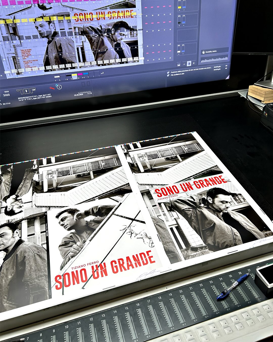Screen dimensions: 273x342
Task: Click the 00:17:41 timer readout
Action: [7, 104]
